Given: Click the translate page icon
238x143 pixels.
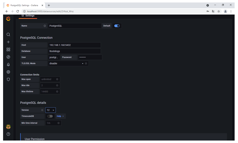Looking at the screenshot, I should (x=213, y=11).
